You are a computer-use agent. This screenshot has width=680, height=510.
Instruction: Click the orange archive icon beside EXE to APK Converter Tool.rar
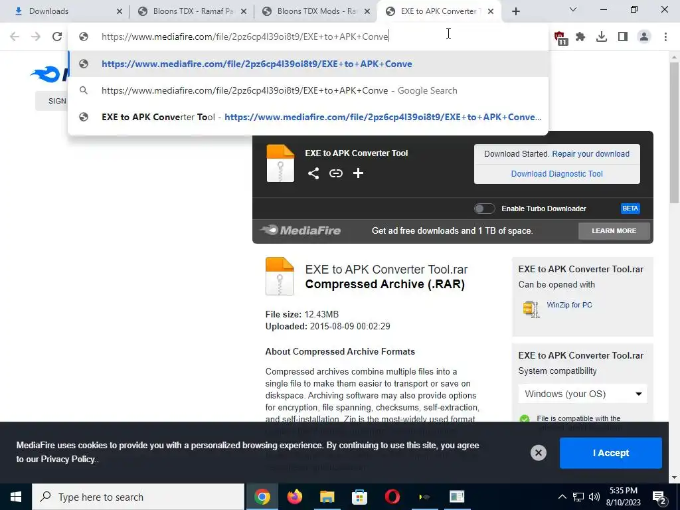[280, 276]
